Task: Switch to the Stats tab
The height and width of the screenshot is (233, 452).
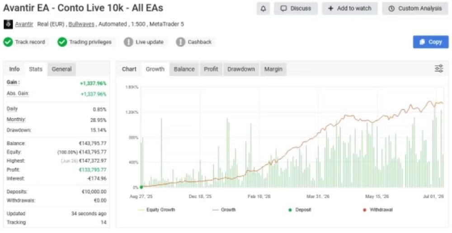Action: click(x=36, y=69)
